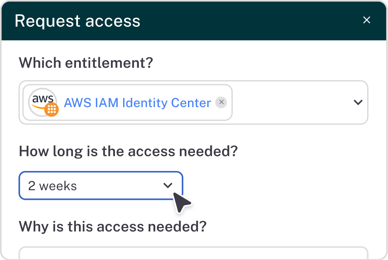Expand the entitlement dropdown chevron
Screen dimensions: 388x260
pos(358,102)
